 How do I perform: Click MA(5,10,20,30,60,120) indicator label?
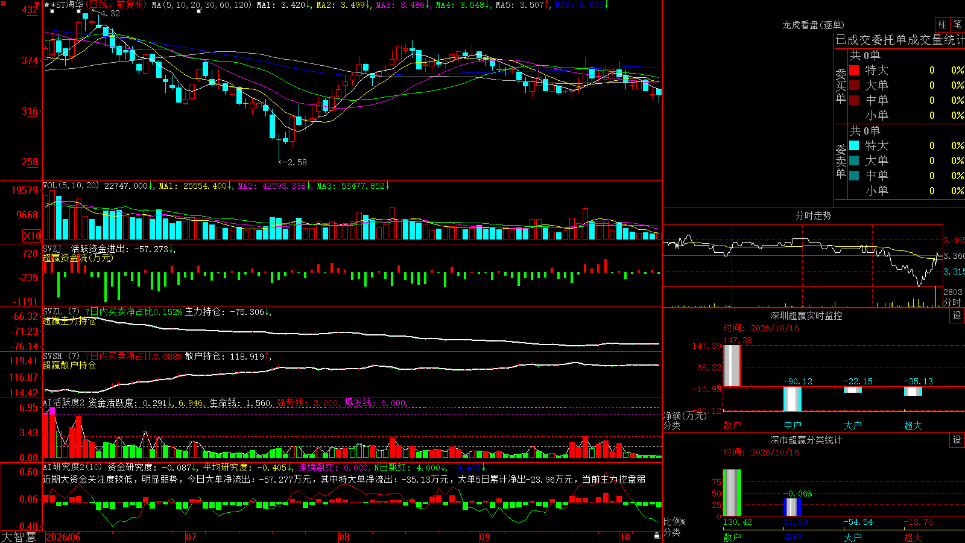click(201, 5)
